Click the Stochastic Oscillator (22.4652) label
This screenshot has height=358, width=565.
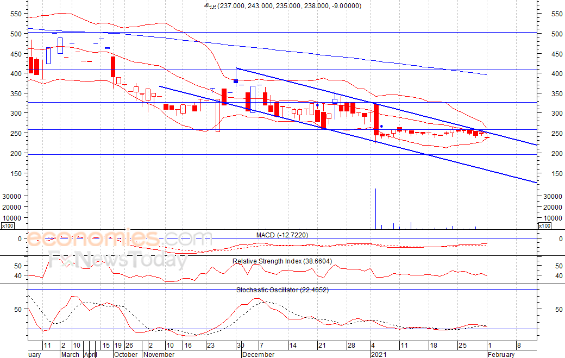pos(282,290)
